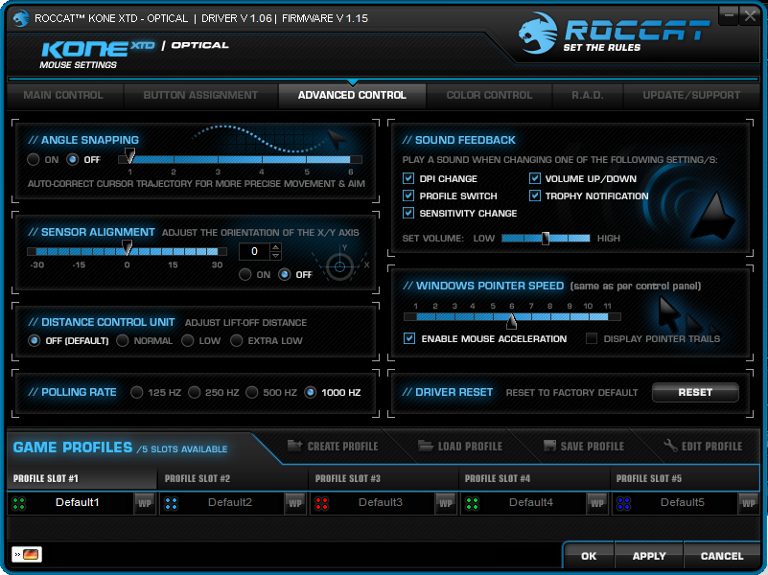Screen dimensions: 768x575
Task: Select the 500 Hz polling rate
Action: click(252, 392)
